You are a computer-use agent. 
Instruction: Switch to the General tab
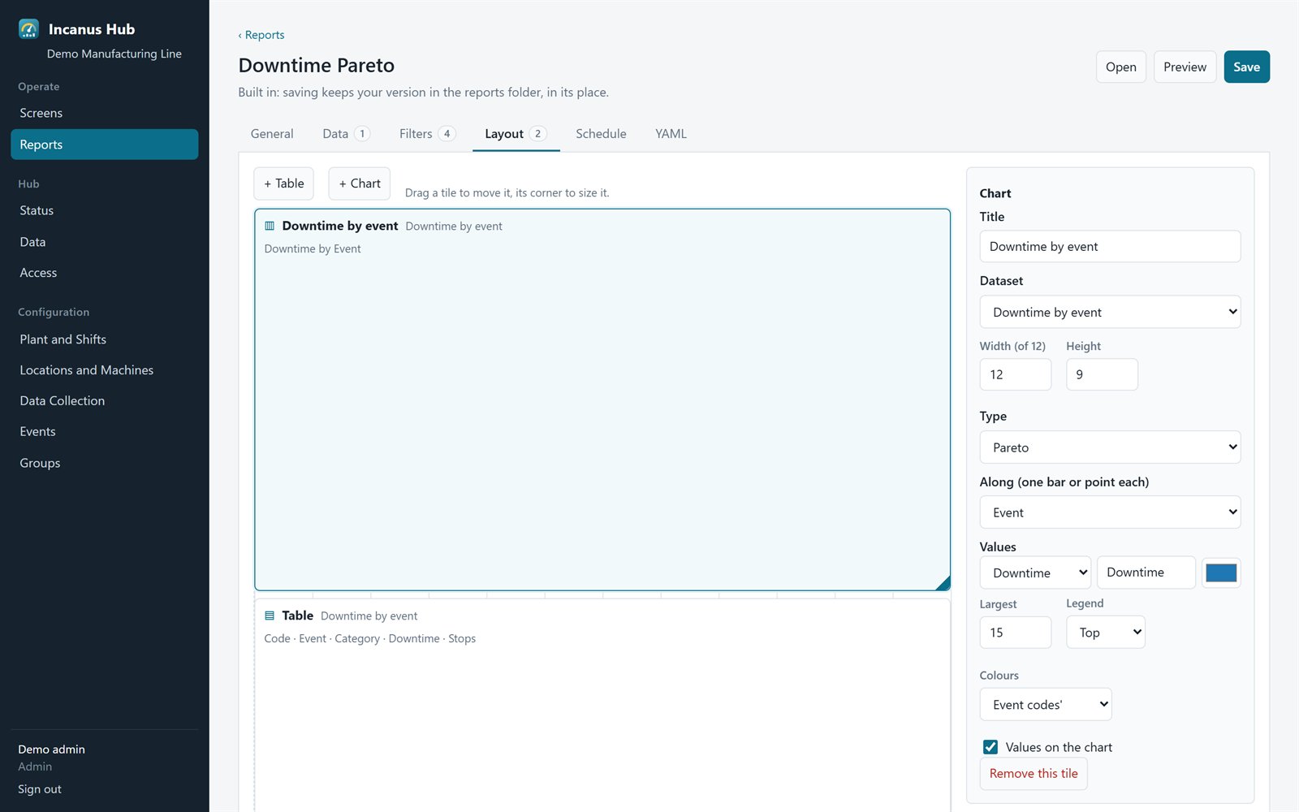272,134
